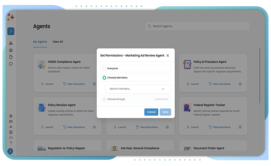This screenshot has width=271, height=166.
Task: Launch the Policy Revision Agent
Action: (47, 127)
